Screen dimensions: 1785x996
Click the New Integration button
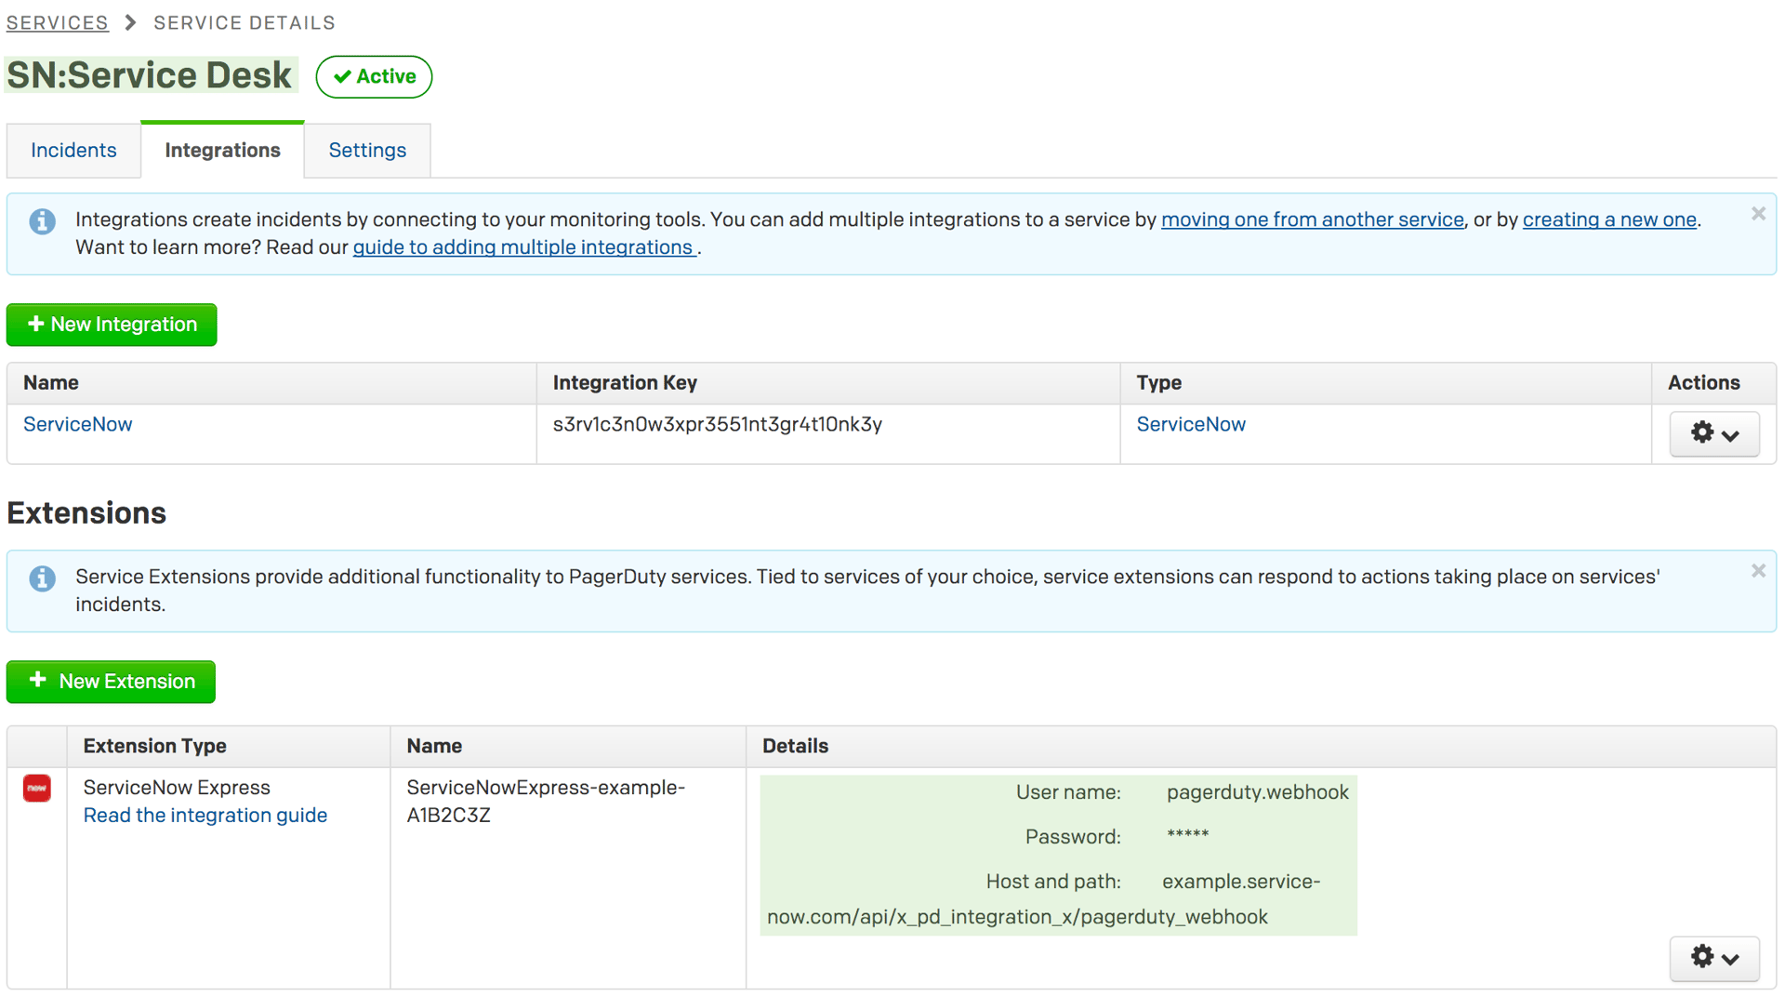click(112, 325)
